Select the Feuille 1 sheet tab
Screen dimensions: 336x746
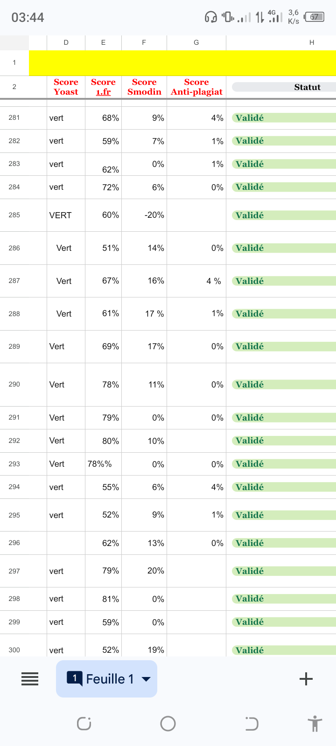click(x=106, y=679)
